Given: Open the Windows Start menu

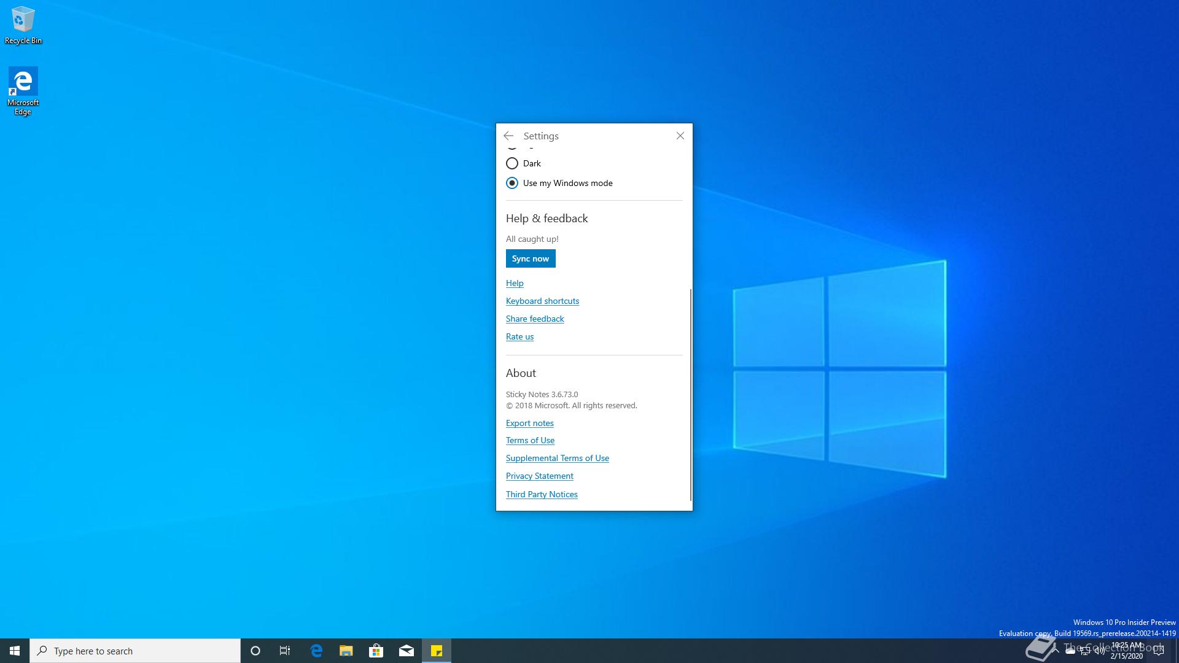Looking at the screenshot, I should 15,651.
